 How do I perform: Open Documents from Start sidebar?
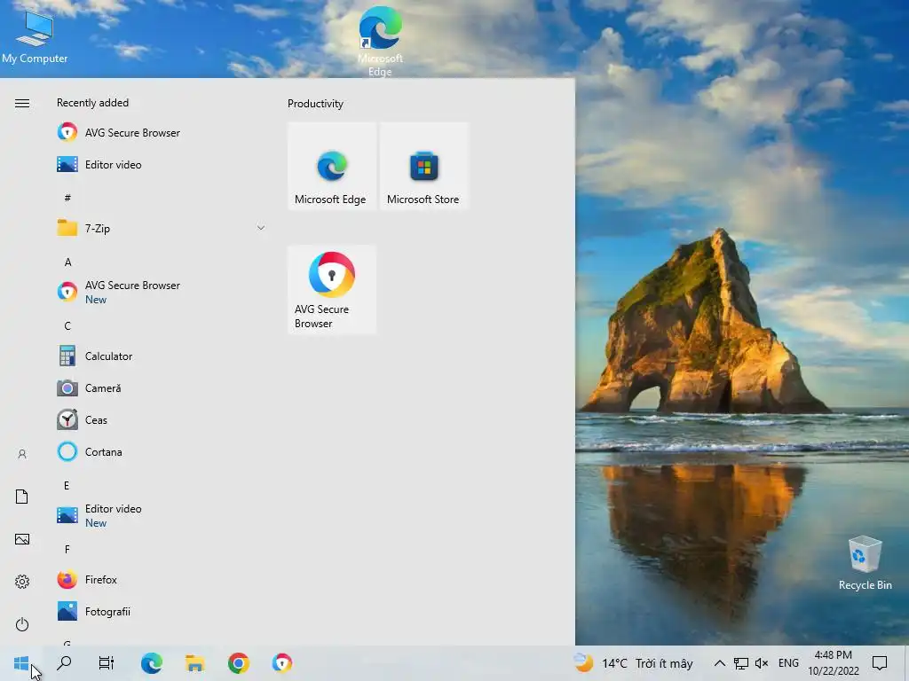pos(22,497)
